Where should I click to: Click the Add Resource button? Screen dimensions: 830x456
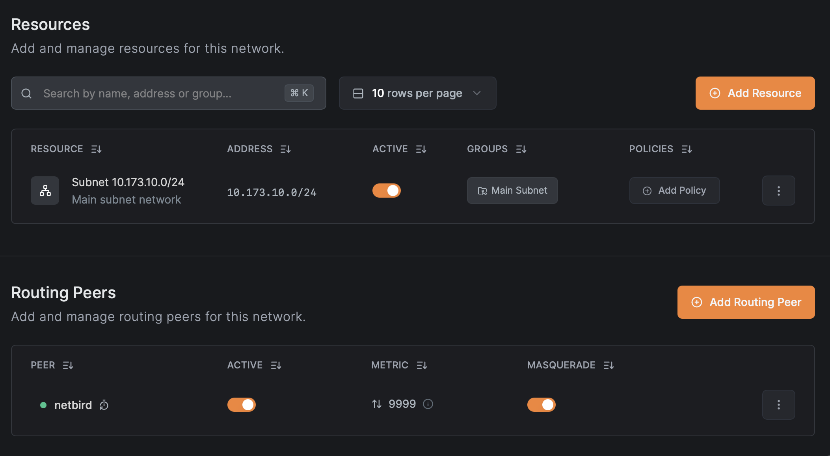755,93
